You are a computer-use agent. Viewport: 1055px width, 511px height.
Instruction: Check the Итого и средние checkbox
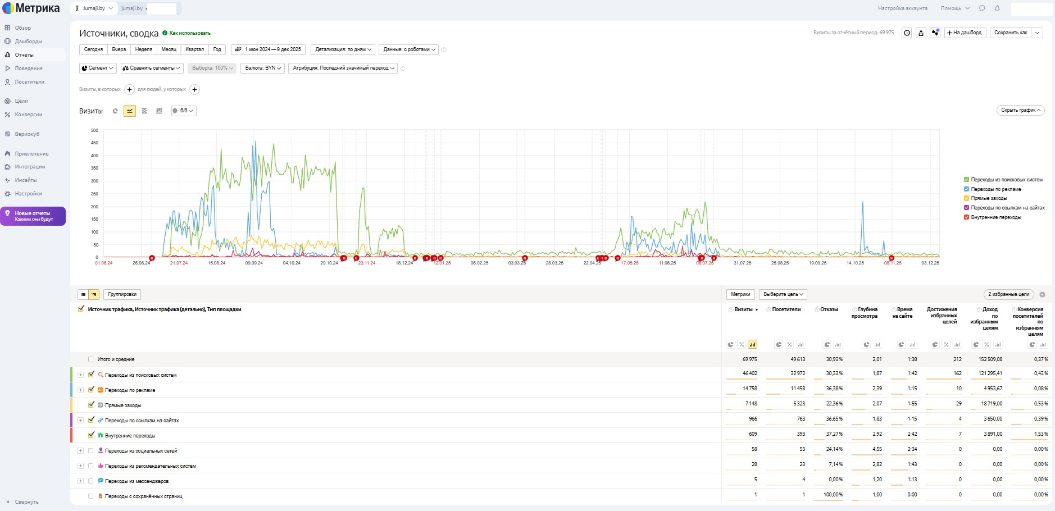(91, 359)
